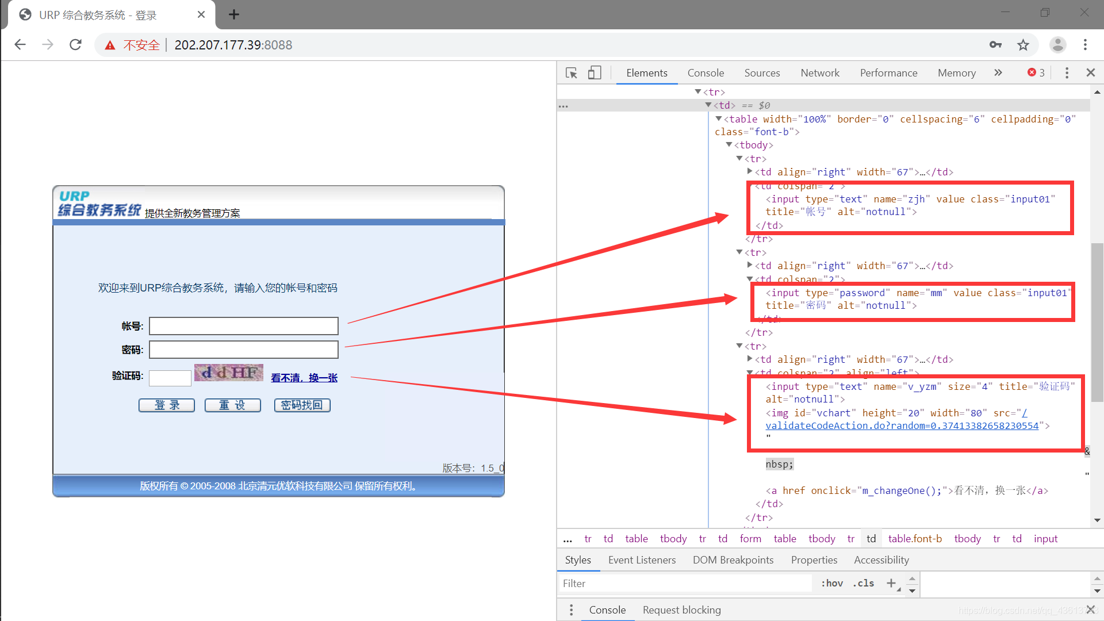This screenshot has width=1104, height=621.
Task: Open the validateCodeAction.do image source link
Action: (x=902, y=425)
